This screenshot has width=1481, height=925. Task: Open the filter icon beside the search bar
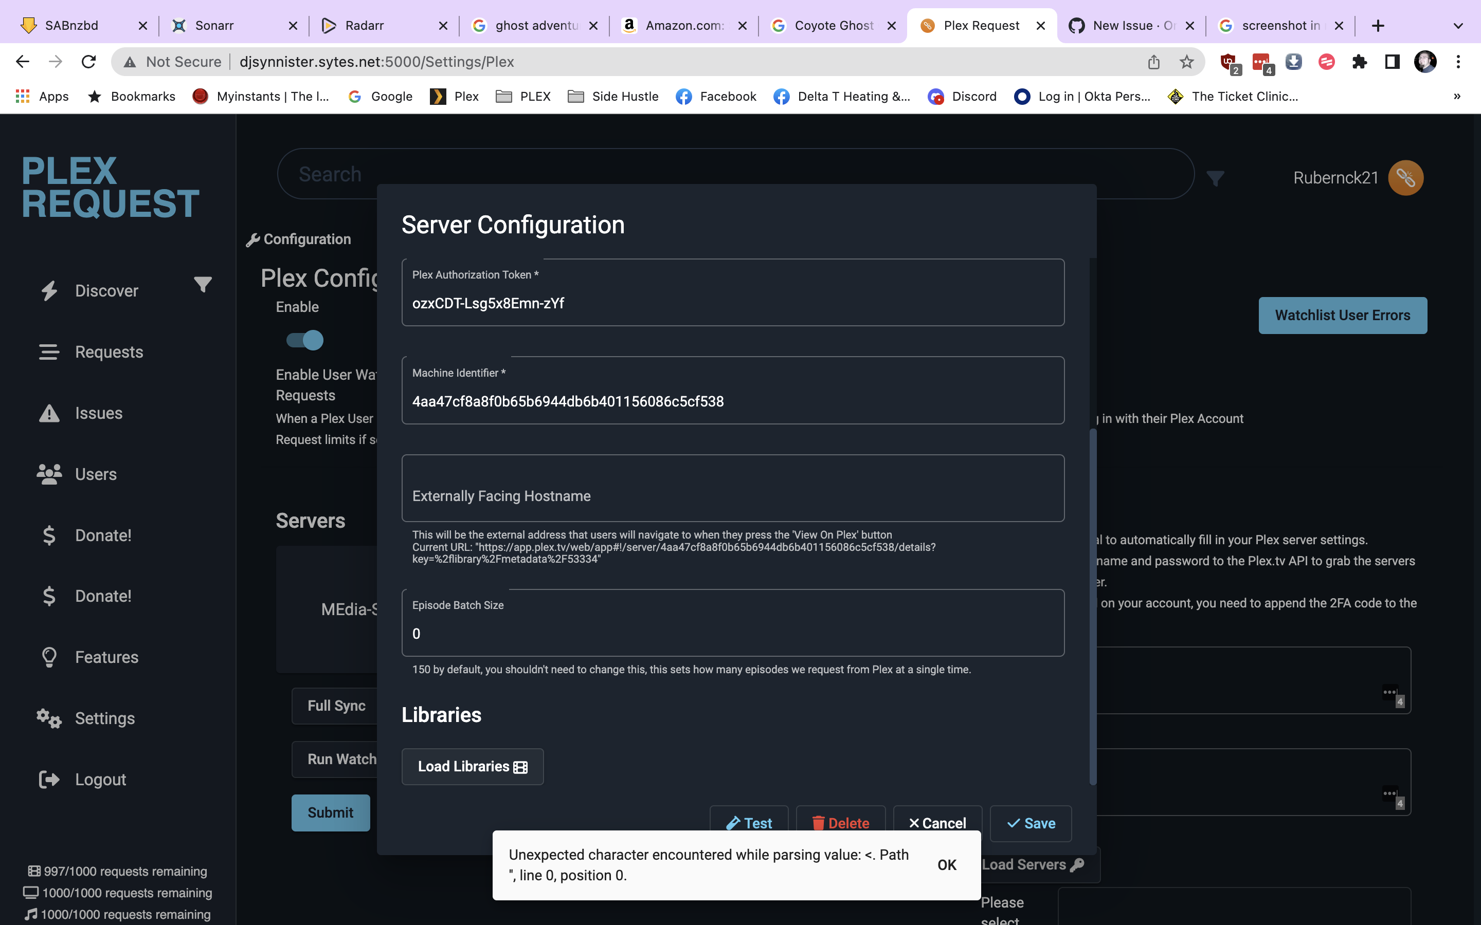point(1216,177)
